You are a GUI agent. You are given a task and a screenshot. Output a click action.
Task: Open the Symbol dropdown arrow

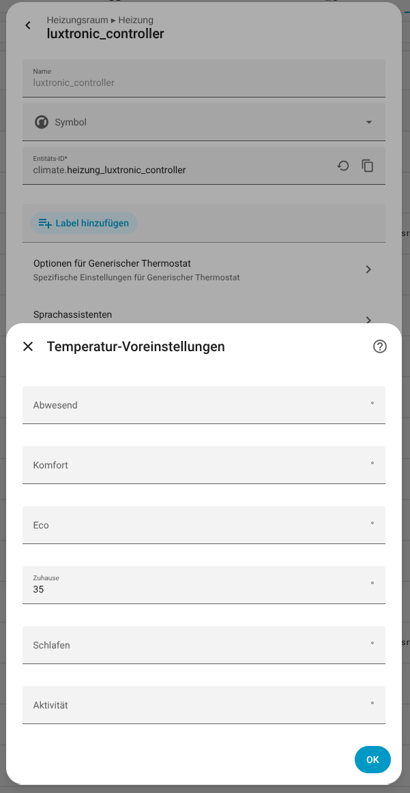click(x=369, y=122)
